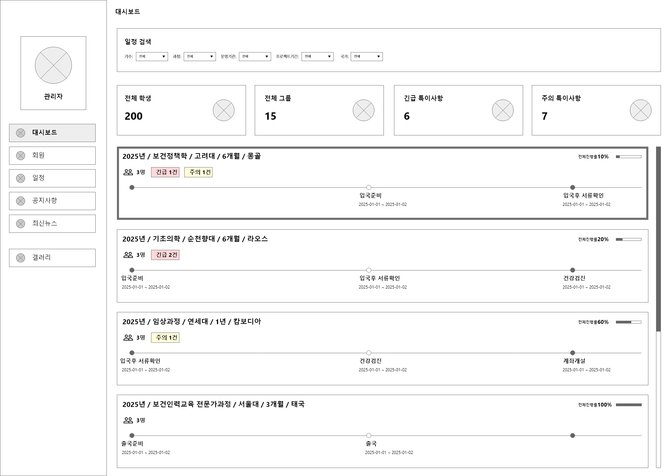Click the admin profile avatar placeholder
Screen dimensions: 670x476
tap(53, 65)
